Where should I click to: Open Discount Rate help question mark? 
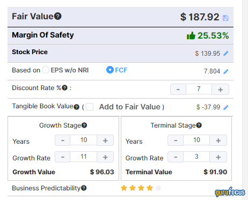click(x=64, y=88)
